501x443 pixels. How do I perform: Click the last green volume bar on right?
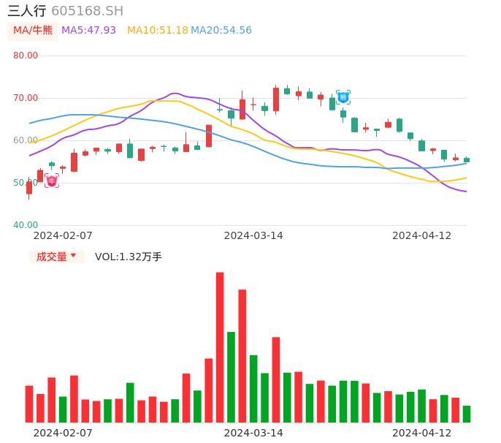pos(467,414)
